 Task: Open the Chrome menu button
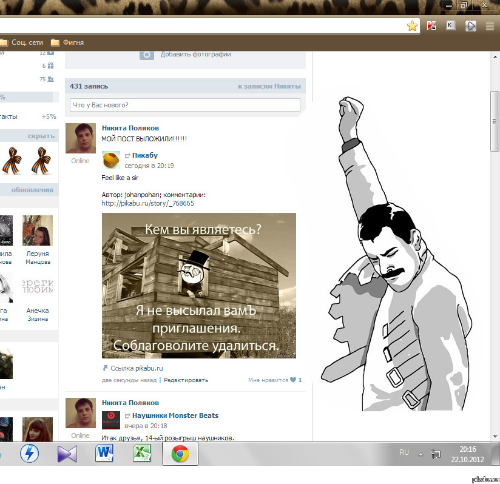click(x=490, y=25)
